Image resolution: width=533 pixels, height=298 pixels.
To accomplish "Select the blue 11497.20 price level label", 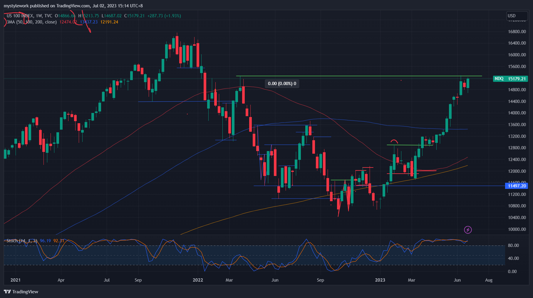I will pos(517,186).
